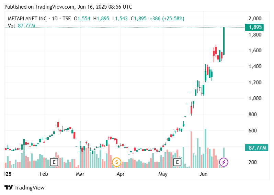
Task: Click the Jun label on time axis
Action: tap(203, 174)
